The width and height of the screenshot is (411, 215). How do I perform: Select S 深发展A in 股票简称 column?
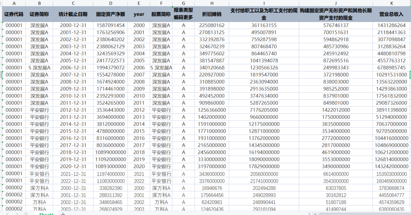[x=161, y=68]
